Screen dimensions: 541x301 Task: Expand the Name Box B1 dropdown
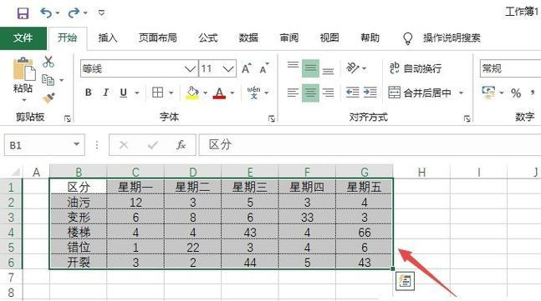tap(77, 144)
